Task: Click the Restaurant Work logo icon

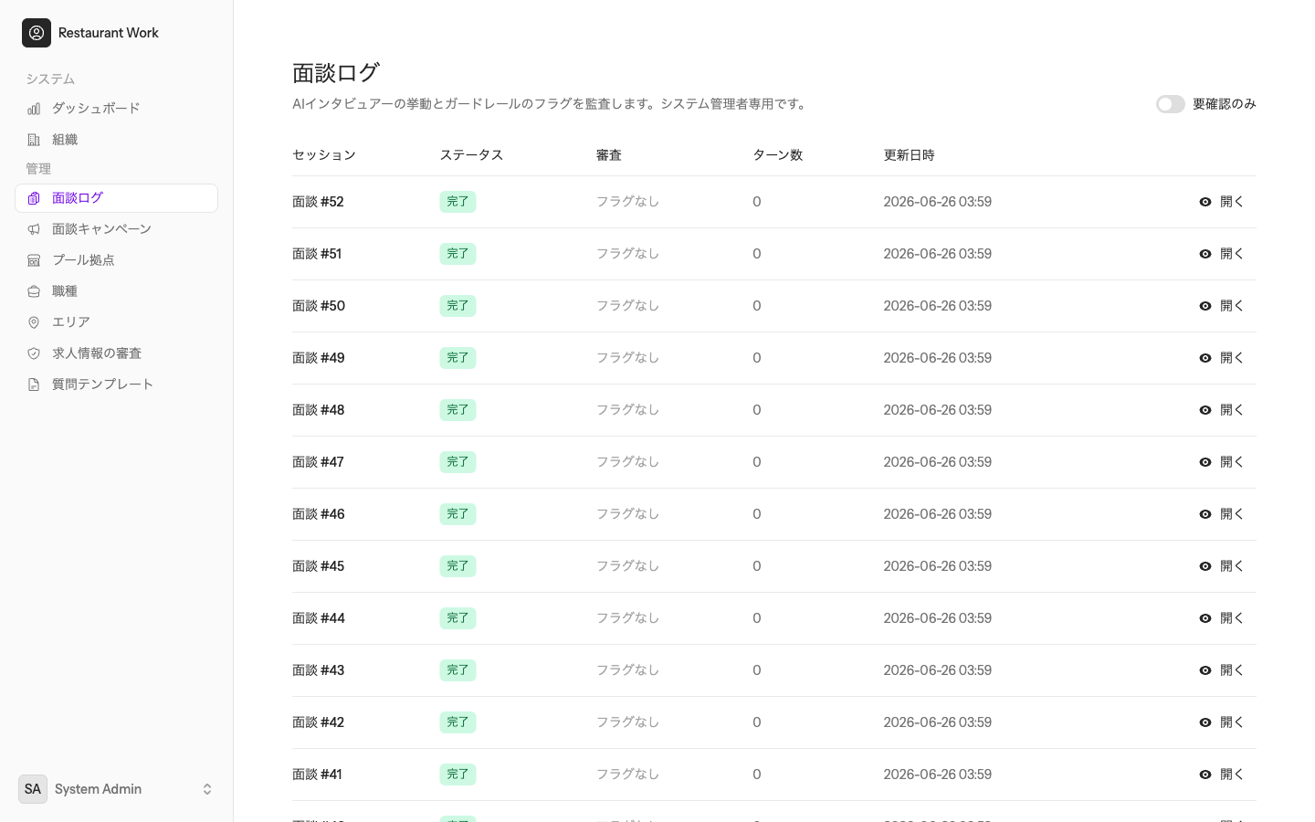Action: tap(37, 33)
